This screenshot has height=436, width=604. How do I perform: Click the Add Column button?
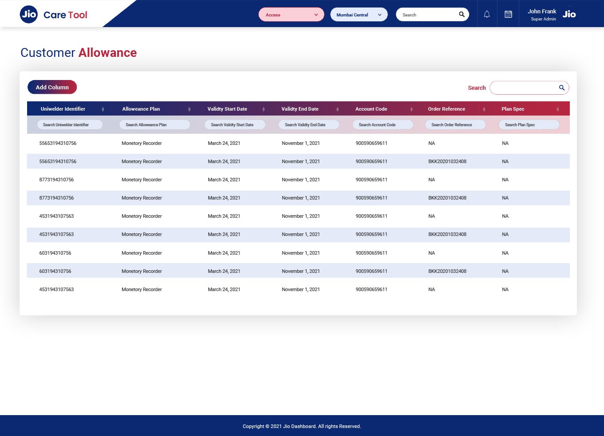(x=52, y=87)
